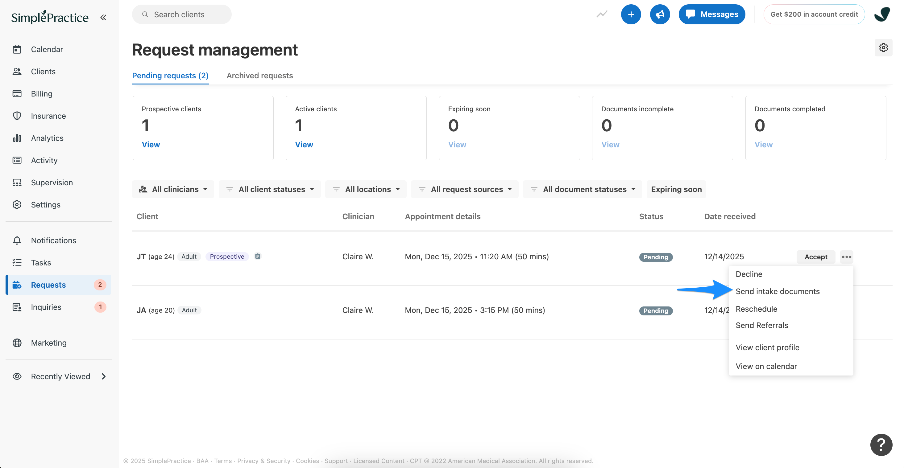
Task: Open the All client statuses filter
Action: click(x=270, y=189)
